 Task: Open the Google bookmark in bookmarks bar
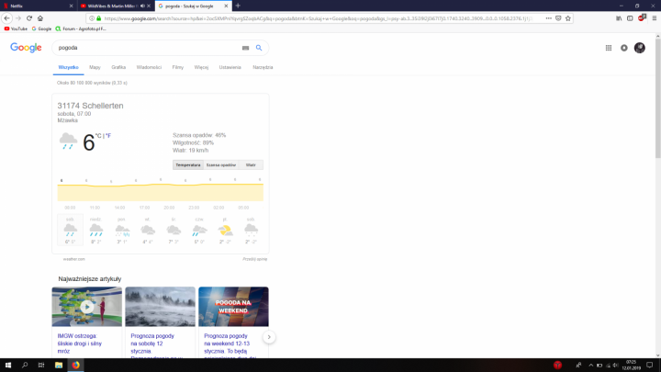point(41,28)
